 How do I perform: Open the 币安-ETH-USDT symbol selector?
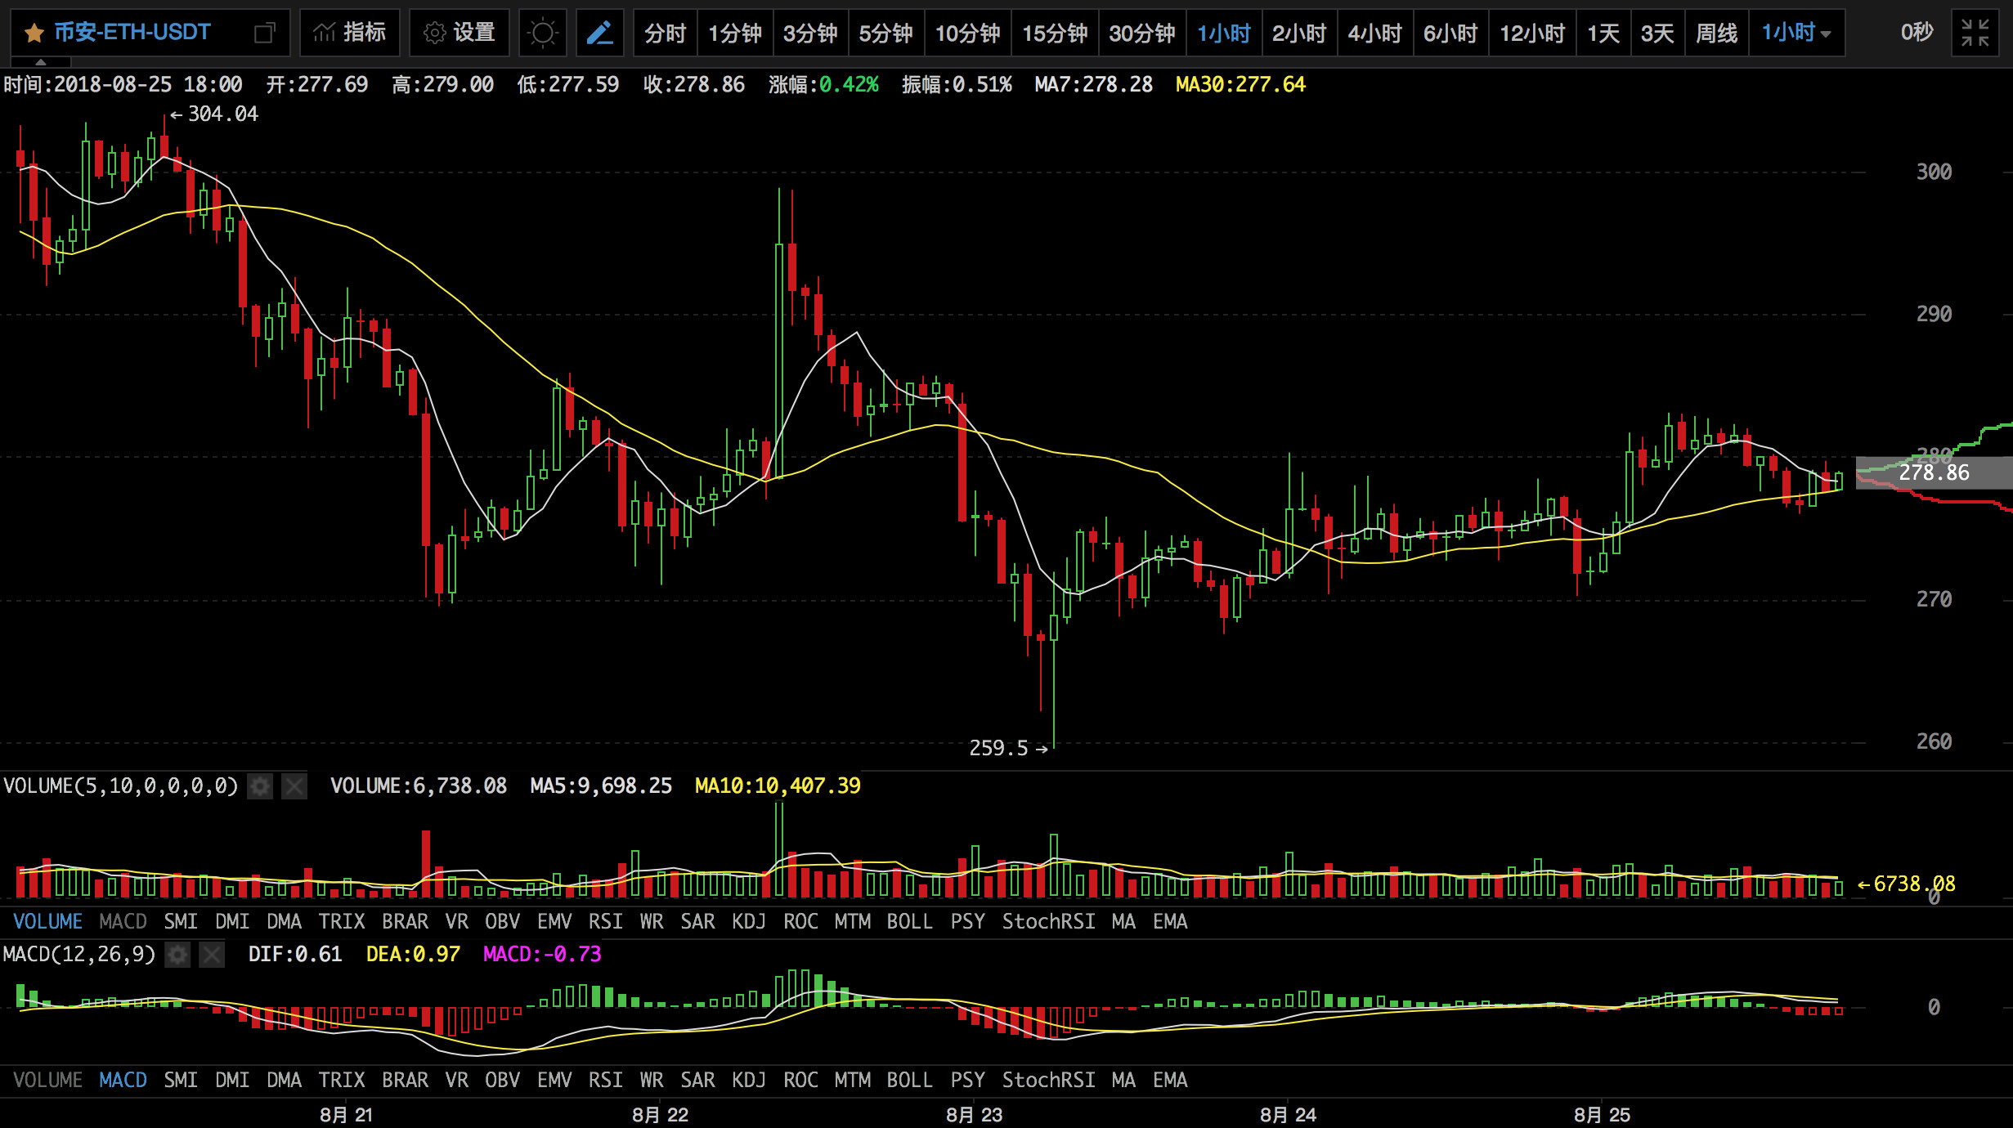coord(132,34)
